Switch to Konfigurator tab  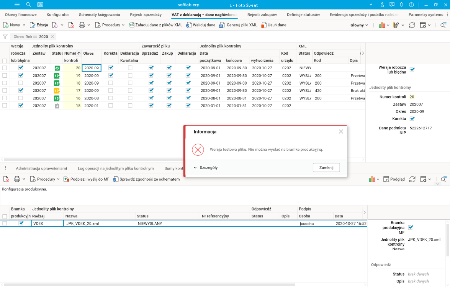(58, 15)
